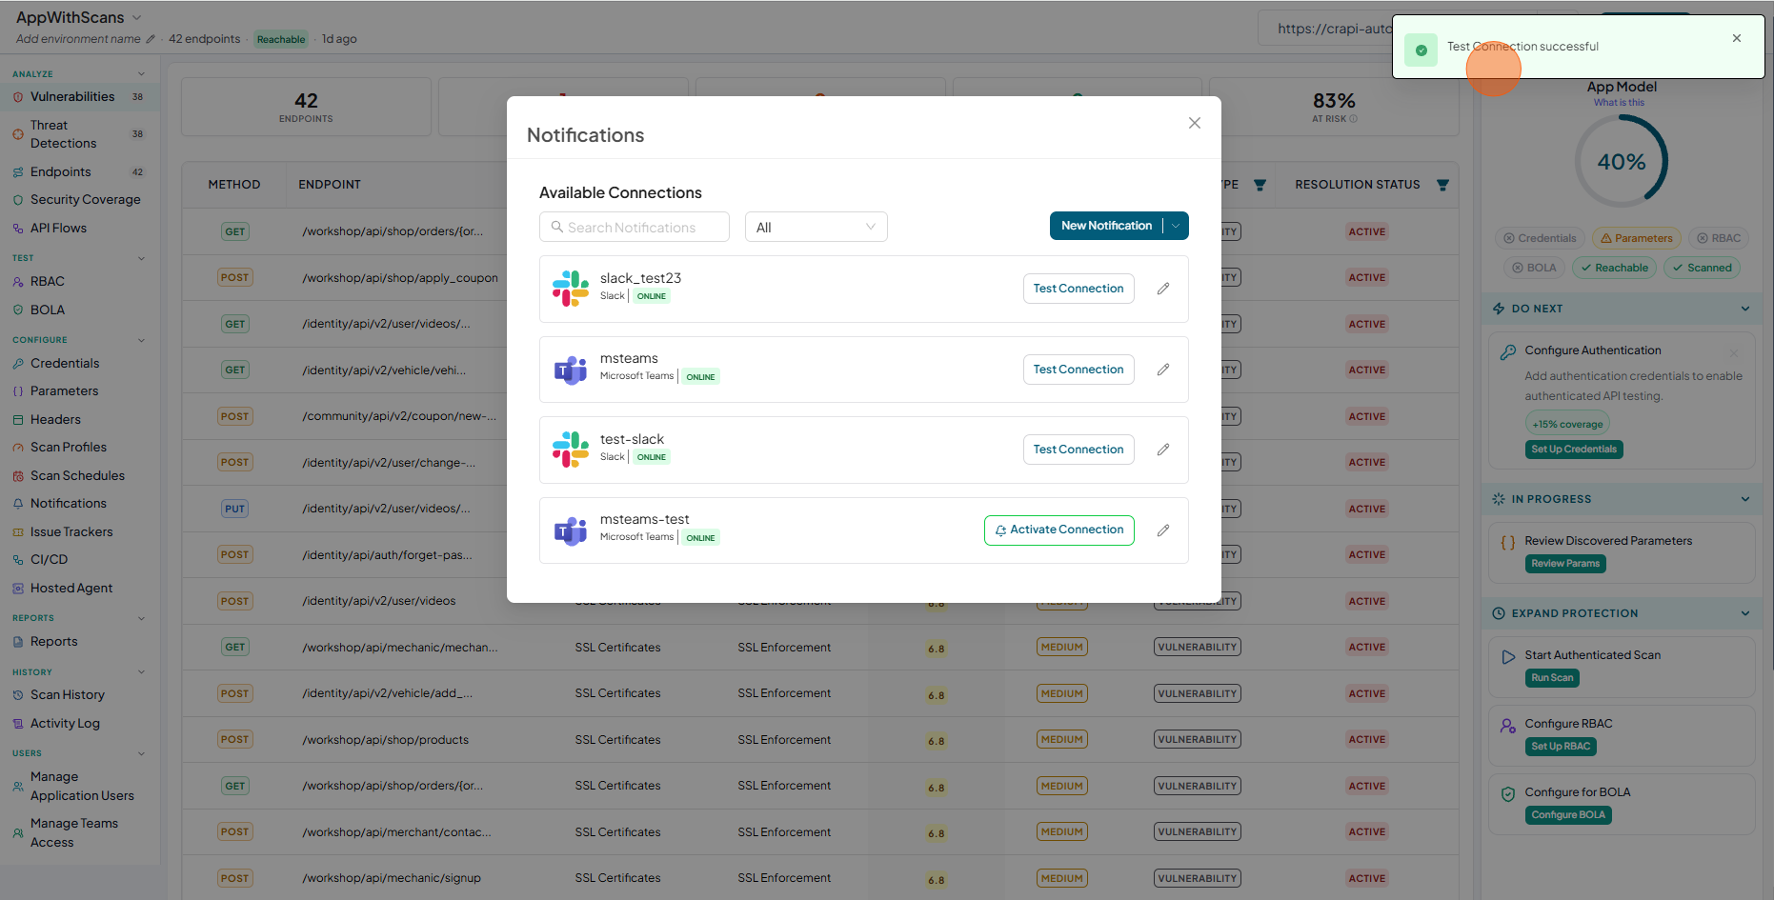Open Scan Schedules in sidebar
The height and width of the screenshot is (900, 1774).
[x=77, y=475]
